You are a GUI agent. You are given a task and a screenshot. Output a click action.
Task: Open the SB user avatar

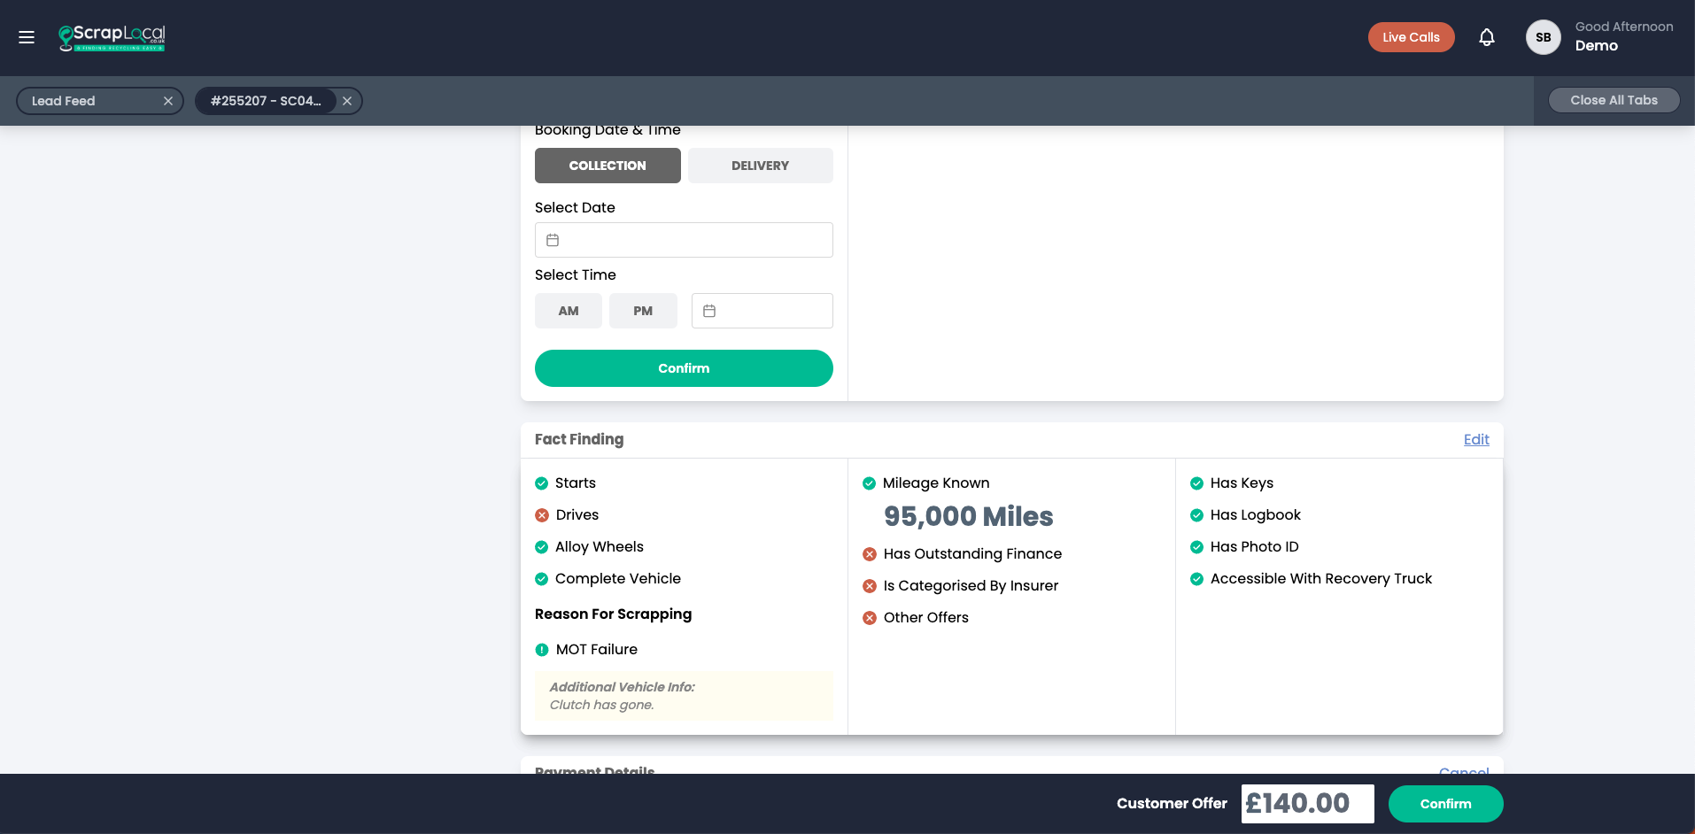tap(1543, 37)
